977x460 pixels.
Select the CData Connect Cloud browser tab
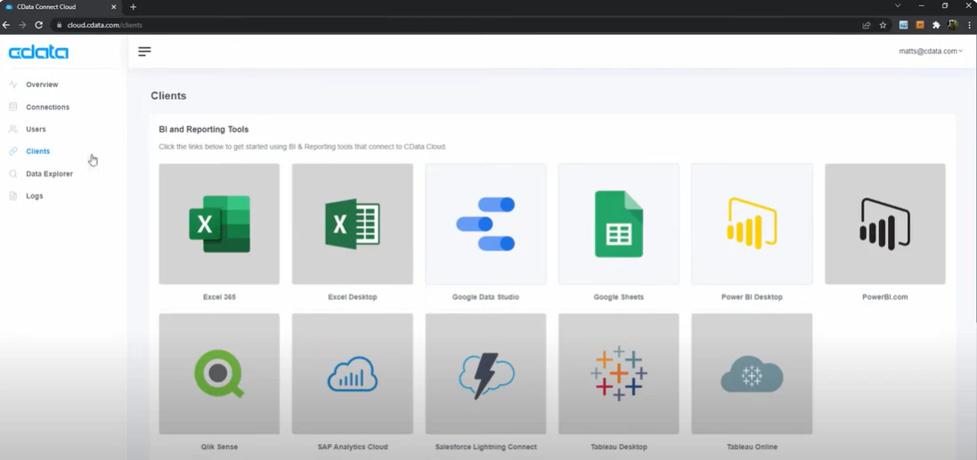pos(61,7)
